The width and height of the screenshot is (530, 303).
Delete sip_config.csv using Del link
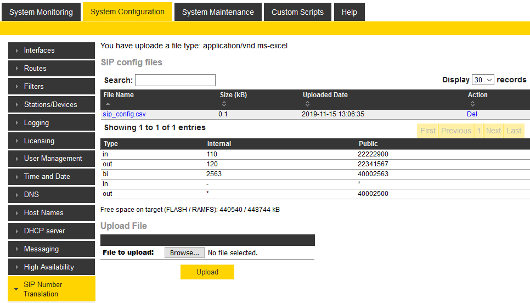[472, 114]
